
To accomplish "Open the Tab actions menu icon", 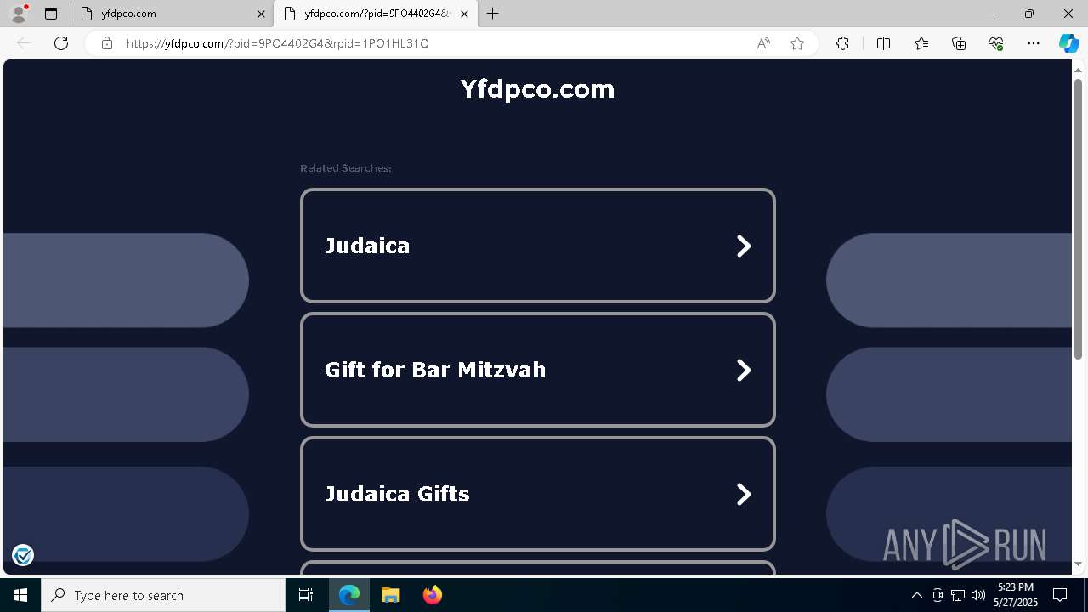I will point(51,14).
